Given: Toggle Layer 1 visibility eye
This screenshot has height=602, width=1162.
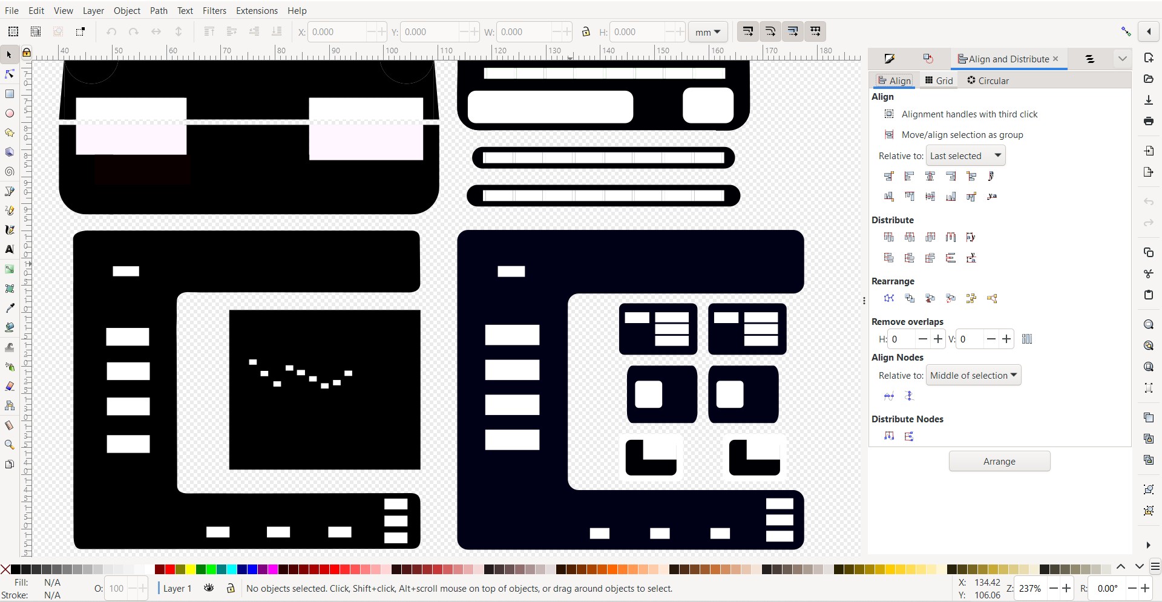Looking at the screenshot, I should [x=209, y=588].
